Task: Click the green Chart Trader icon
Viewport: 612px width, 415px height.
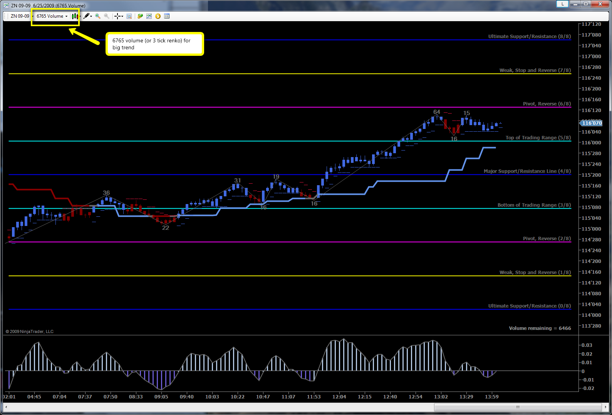Action: point(140,16)
